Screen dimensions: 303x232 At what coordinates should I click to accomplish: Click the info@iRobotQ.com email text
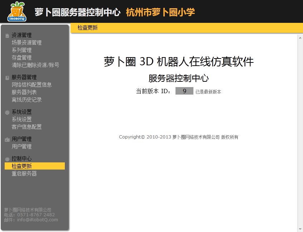click(38, 220)
